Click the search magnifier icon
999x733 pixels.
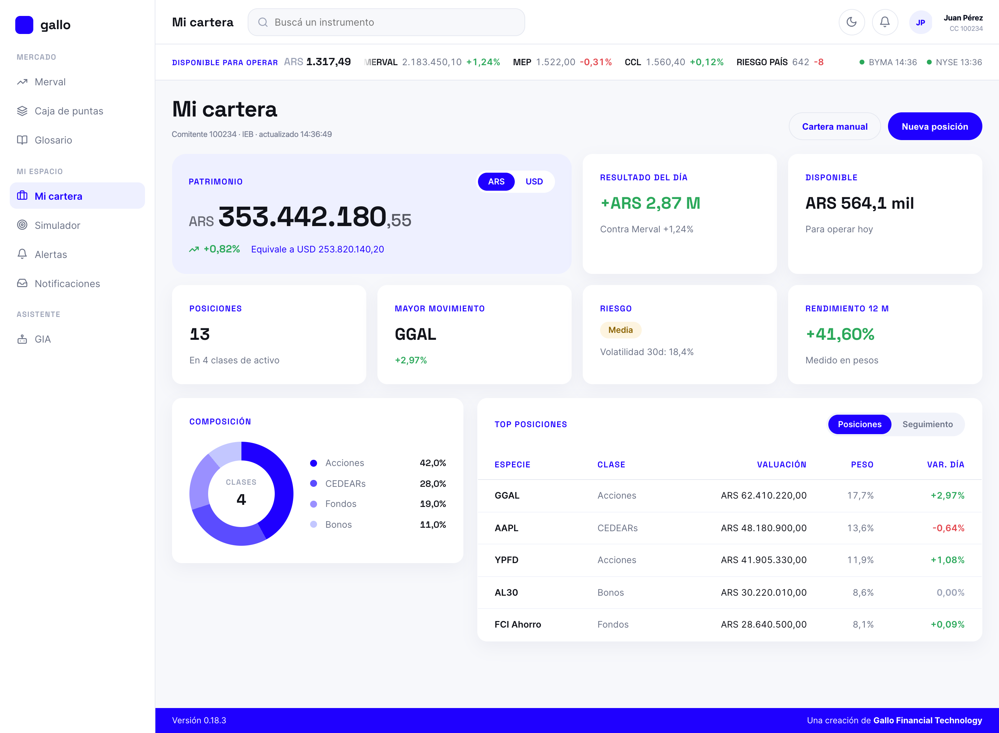[263, 22]
